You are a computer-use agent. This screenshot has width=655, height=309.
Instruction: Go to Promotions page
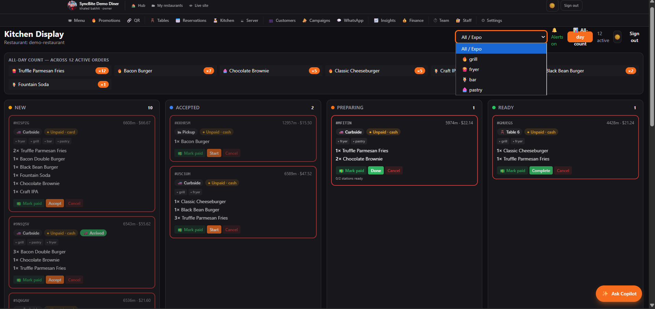tap(106, 20)
